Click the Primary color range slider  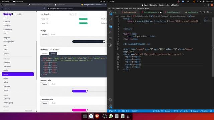(x=89, y=91)
